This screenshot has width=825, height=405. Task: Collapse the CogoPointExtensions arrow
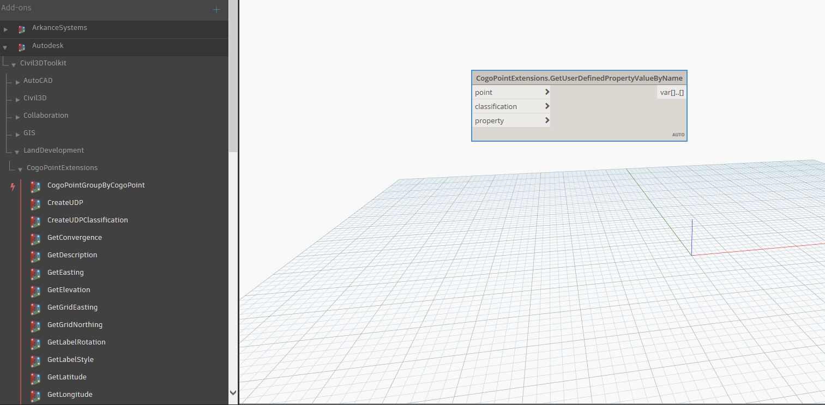(20, 169)
